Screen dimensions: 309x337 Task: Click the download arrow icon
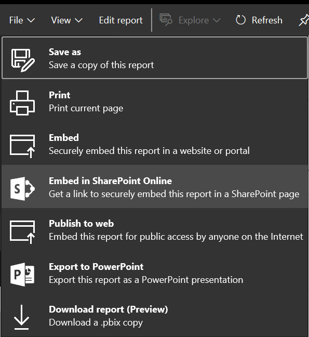coord(21,317)
